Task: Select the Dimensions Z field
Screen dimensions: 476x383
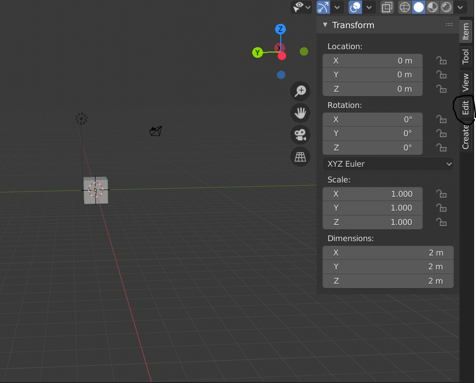Action: coord(388,281)
